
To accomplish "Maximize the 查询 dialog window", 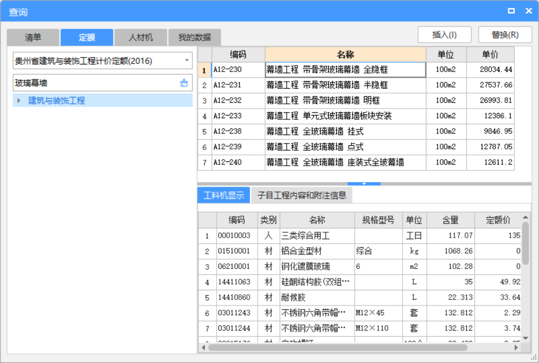I will pyautogui.click(x=511, y=11).
